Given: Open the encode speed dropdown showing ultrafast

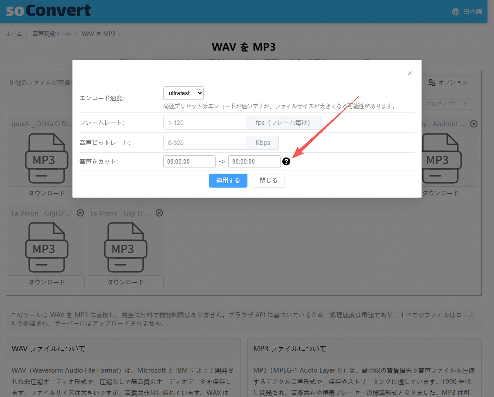Looking at the screenshot, I should point(183,93).
